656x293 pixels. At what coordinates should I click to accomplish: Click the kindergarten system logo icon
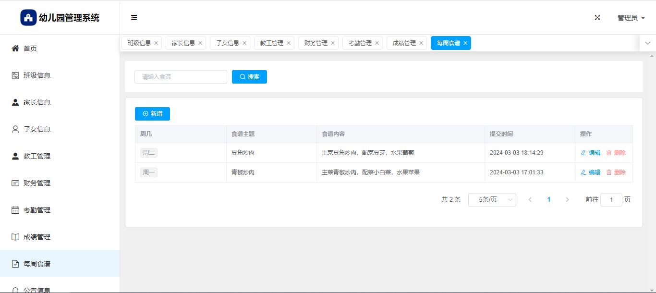(28, 18)
